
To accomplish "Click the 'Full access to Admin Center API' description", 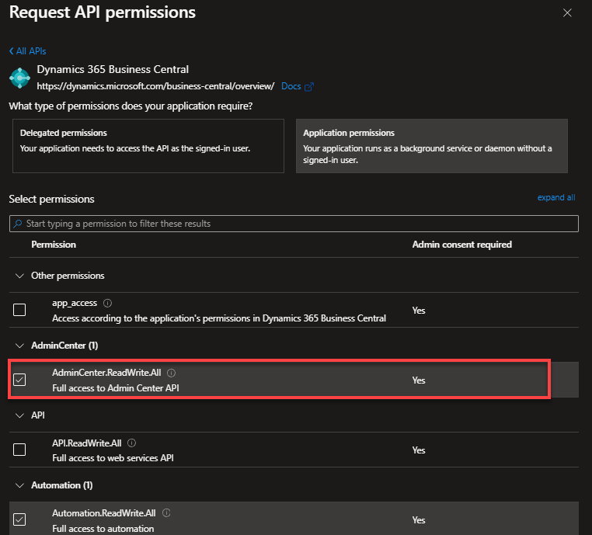I will tap(116, 388).
